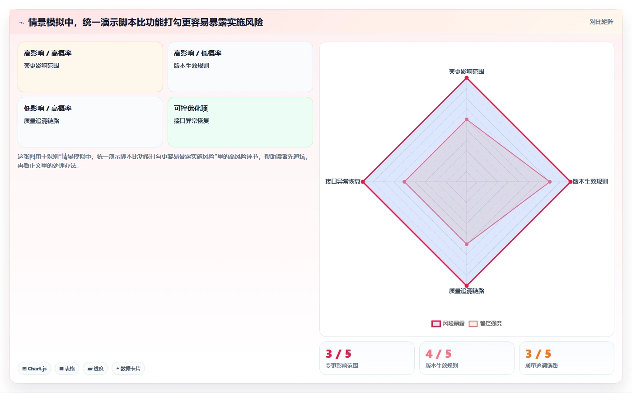This screenshot has width=632, height=393.
Task: Click 质量追溯链路 text in the 低影响 / 高概率 card
Action: [42, 121]
